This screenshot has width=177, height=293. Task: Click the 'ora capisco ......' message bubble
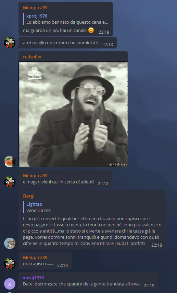[45, 261]
